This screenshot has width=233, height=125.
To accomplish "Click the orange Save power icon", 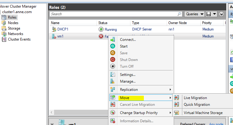I will (x=113, y=53).
